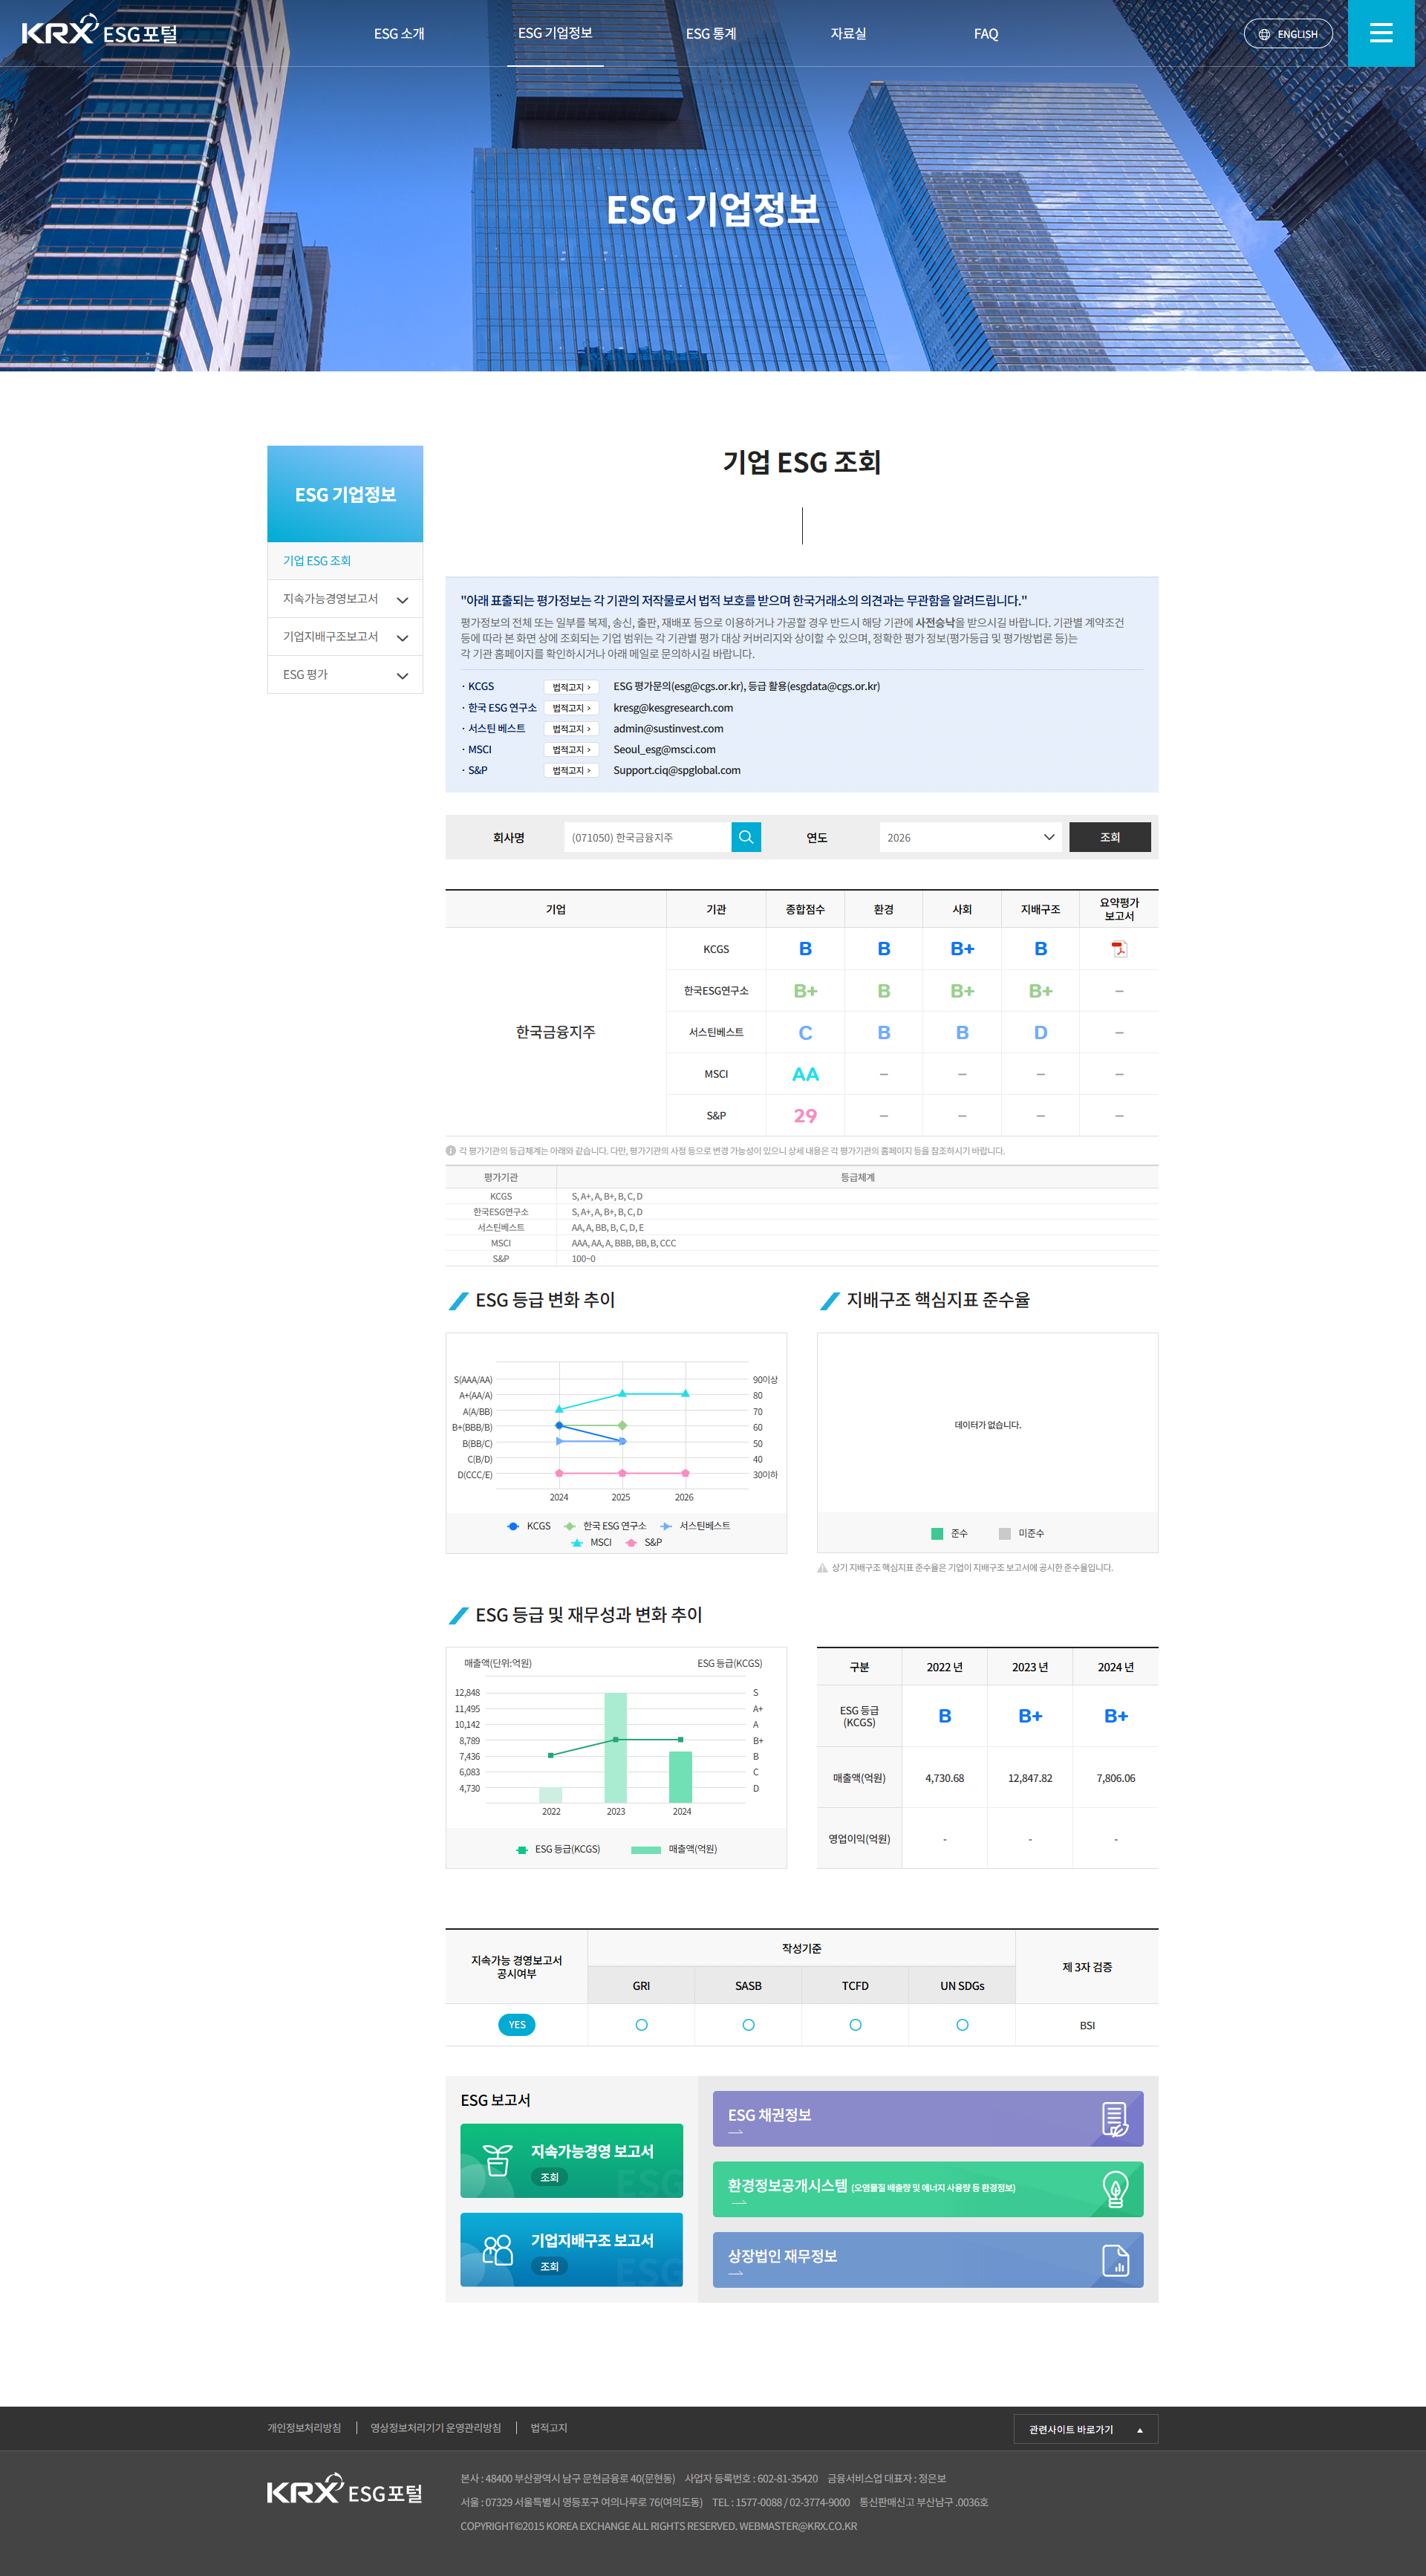Screen dimensions: 1426x2576
Task: Click the 회사명 company name input field
Action: (647, 837)
